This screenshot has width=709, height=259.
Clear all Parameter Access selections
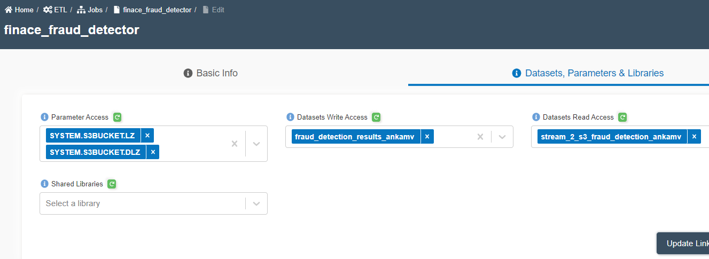(234, 144)
